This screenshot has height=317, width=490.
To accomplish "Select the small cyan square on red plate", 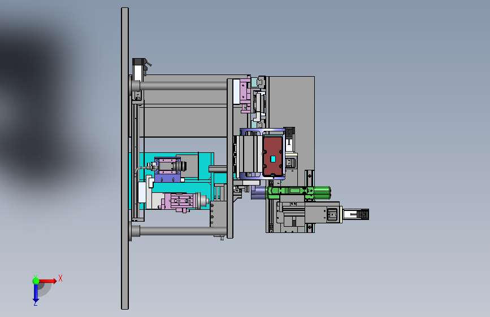I will 273,159.
